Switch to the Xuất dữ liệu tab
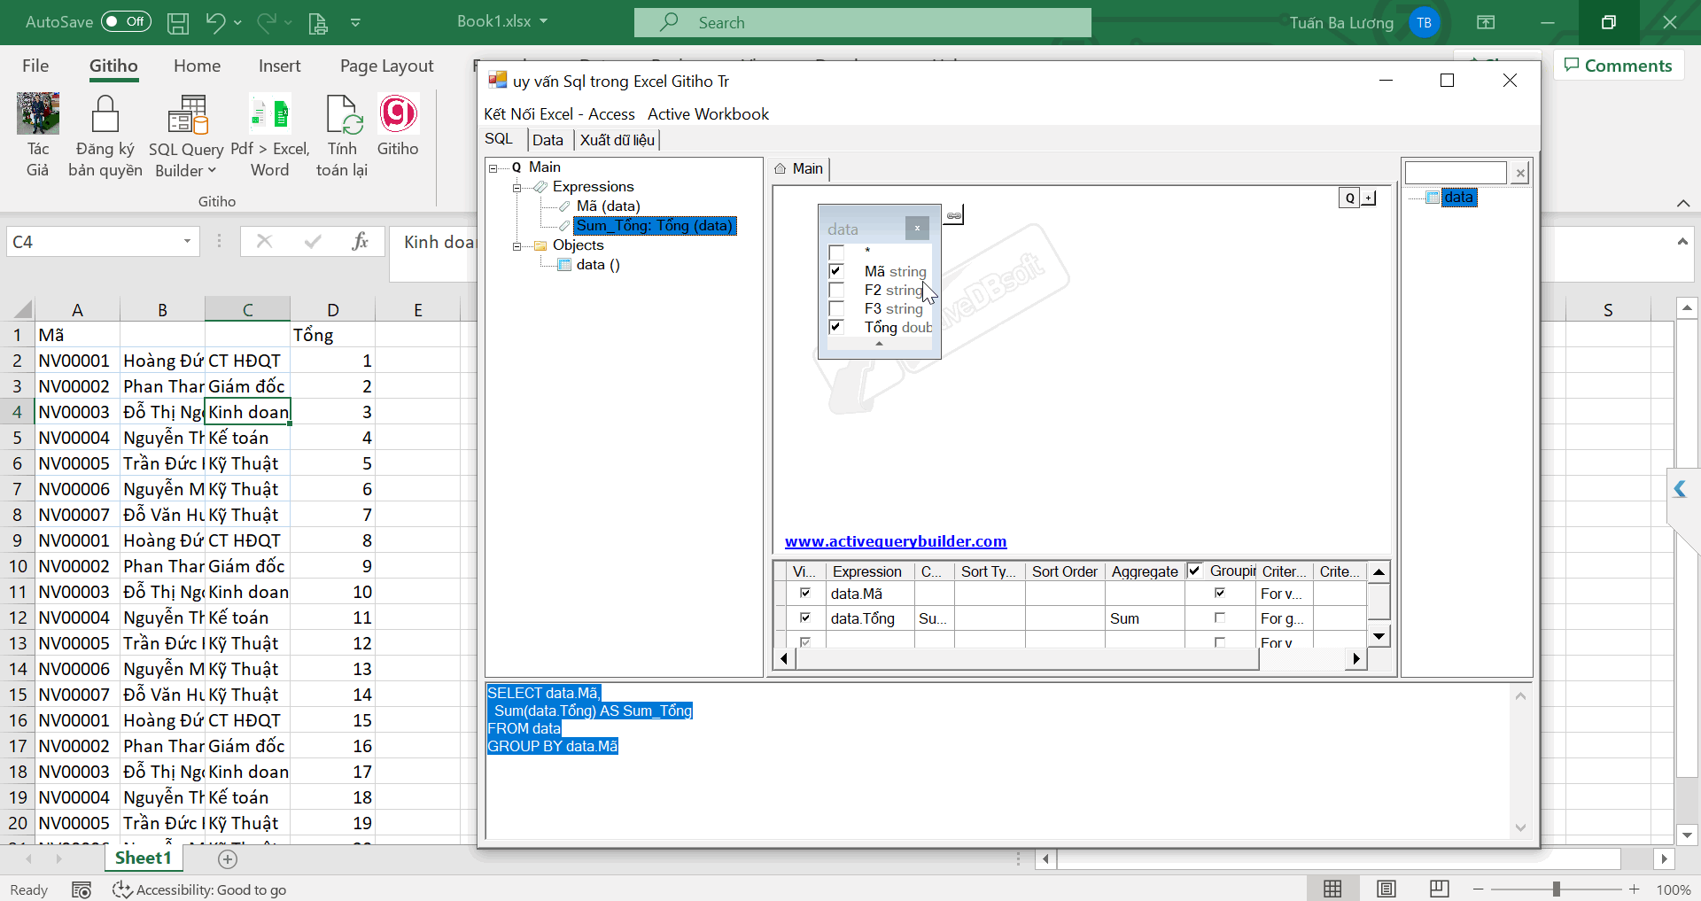This screenshot has height=901, width=1701. [617, 140]
